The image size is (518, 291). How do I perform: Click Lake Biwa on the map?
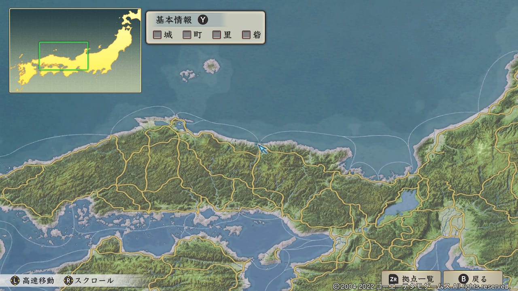(399, 209)
